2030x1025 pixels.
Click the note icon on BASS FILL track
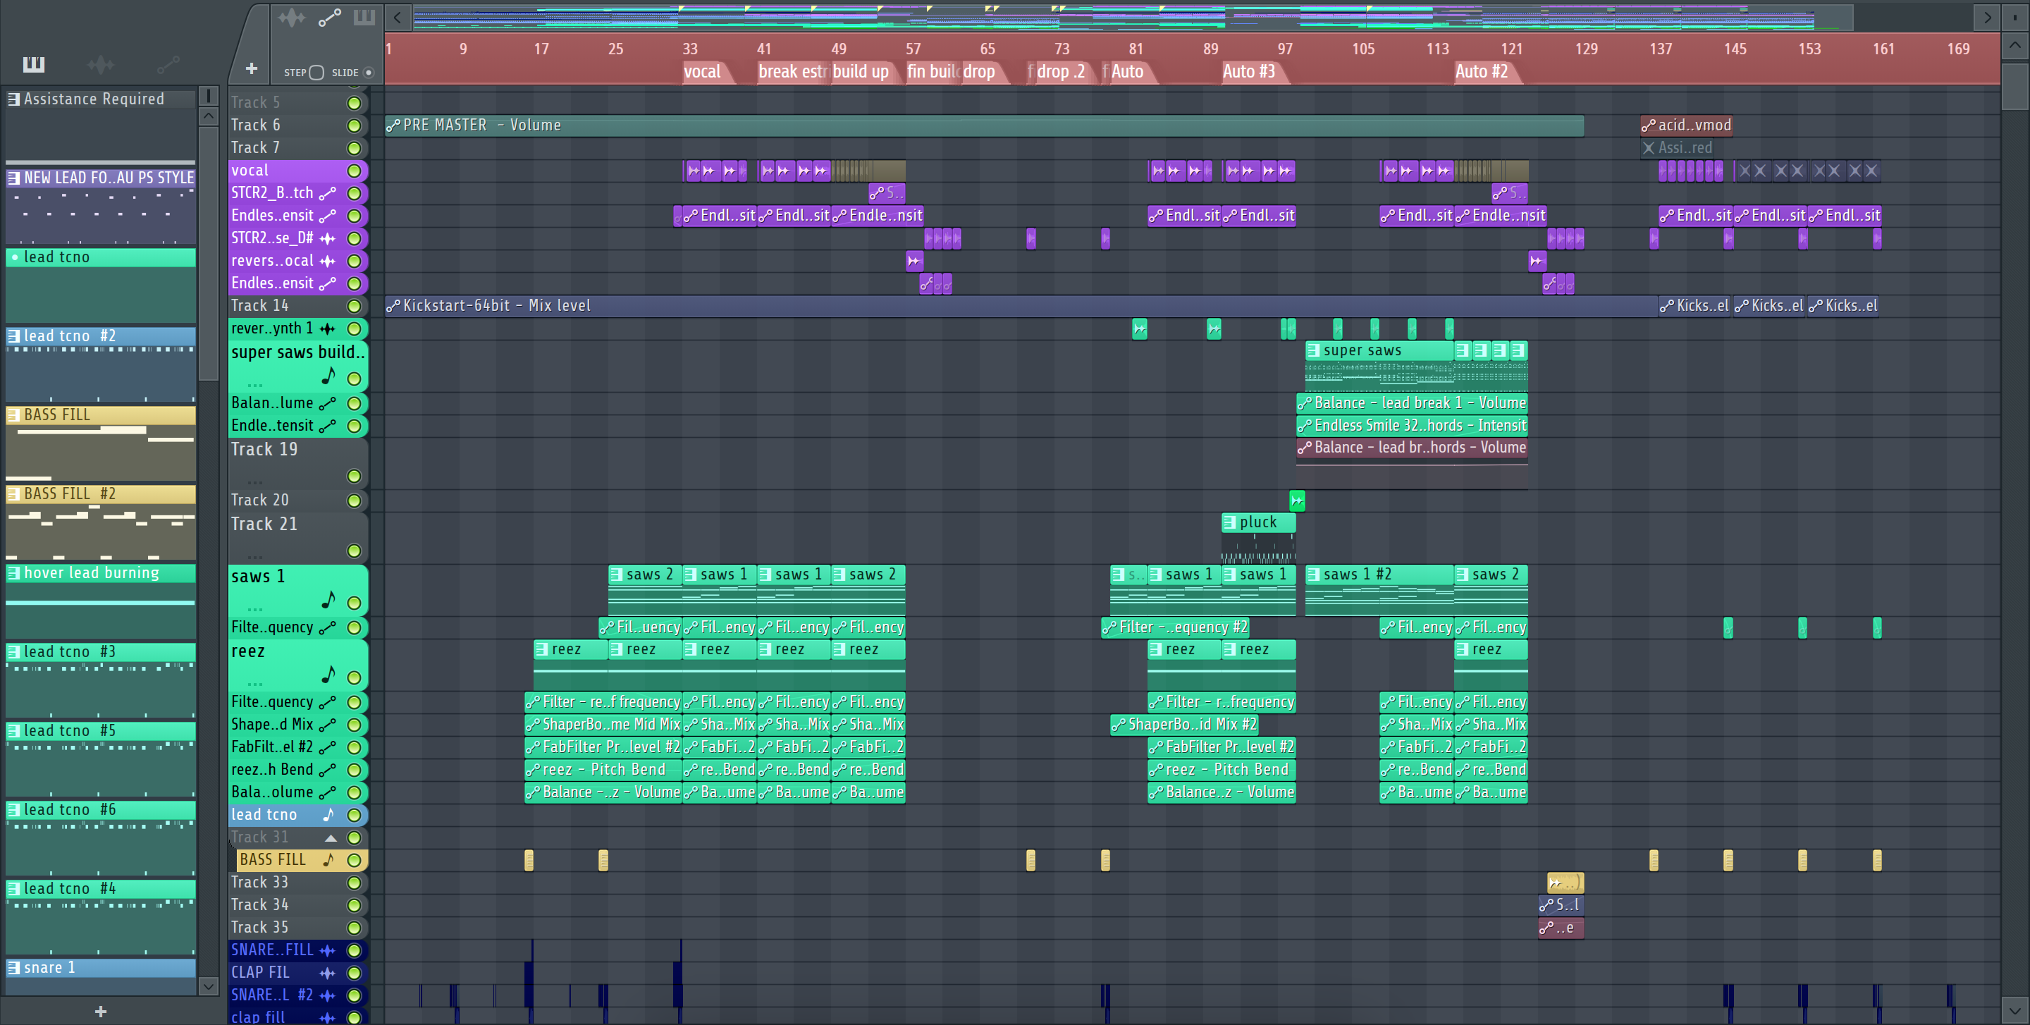[x=328, y=859]
